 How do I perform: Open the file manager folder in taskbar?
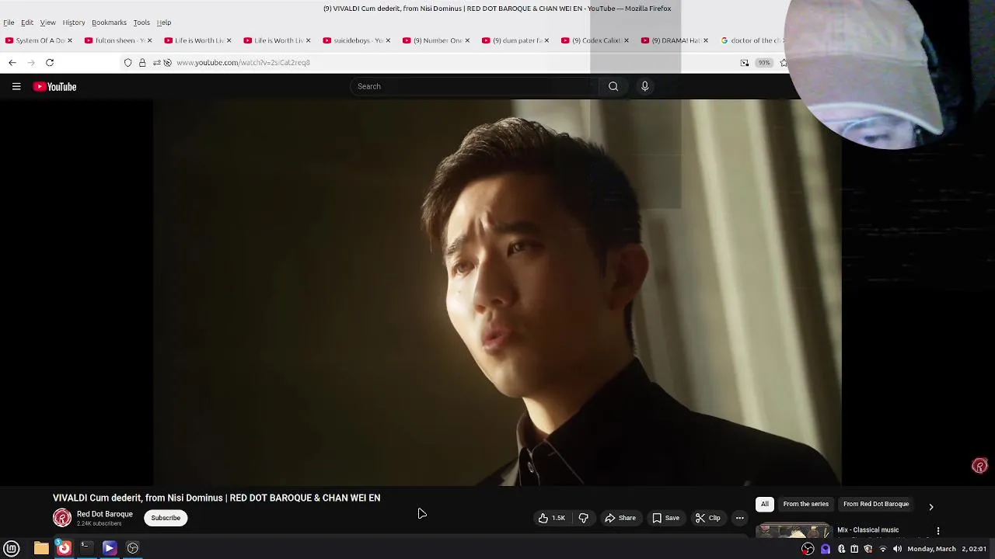(x=41, y=548)
